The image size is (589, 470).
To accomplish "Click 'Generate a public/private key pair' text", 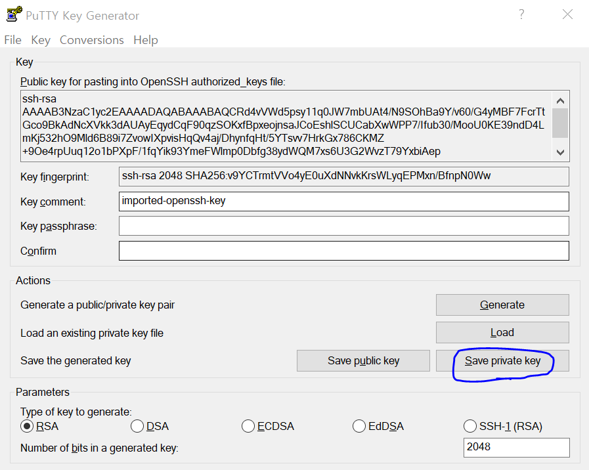I will point(98,305).
